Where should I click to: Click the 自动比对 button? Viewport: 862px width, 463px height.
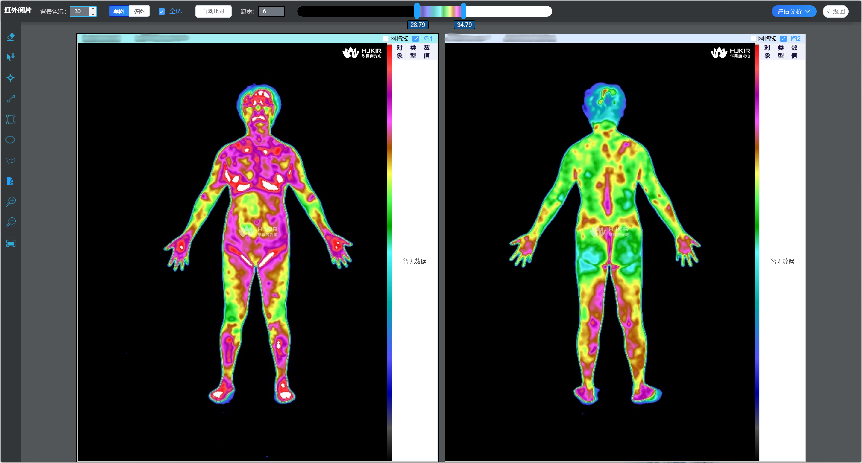[213, 11]
